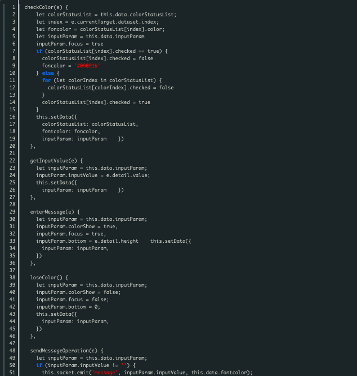The height and width of the screenshot is (376, 357).
Task: Click line number 16 in the gutter
Action: [x=12, y=117]
